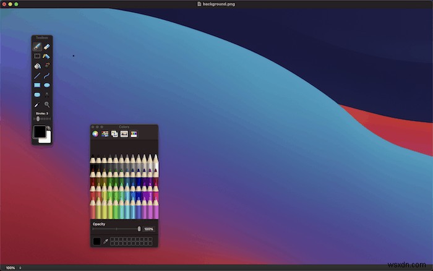This screenshot has height=271, width=433.
Task: Switch to the Color Wheel tab
Action: tap(95, 134)
